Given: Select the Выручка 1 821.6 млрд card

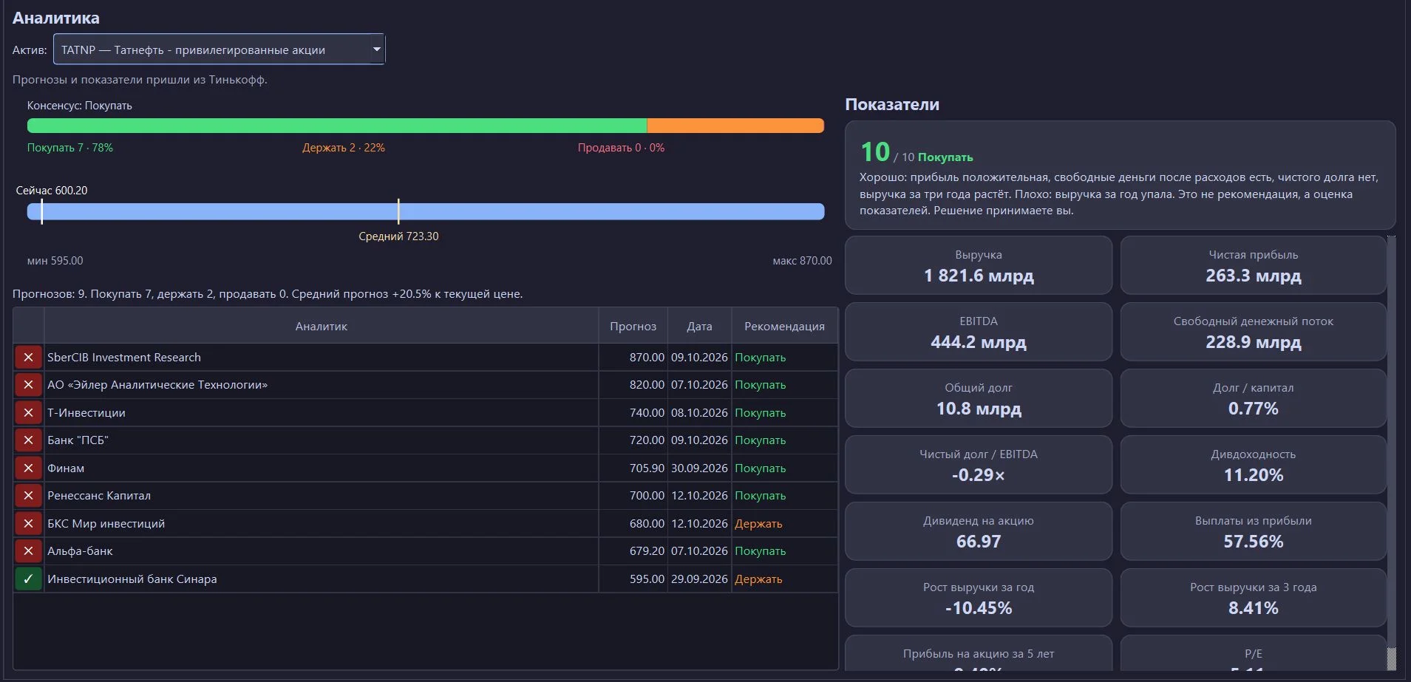Looking at the screenshot, I should (x=979, y=265).
